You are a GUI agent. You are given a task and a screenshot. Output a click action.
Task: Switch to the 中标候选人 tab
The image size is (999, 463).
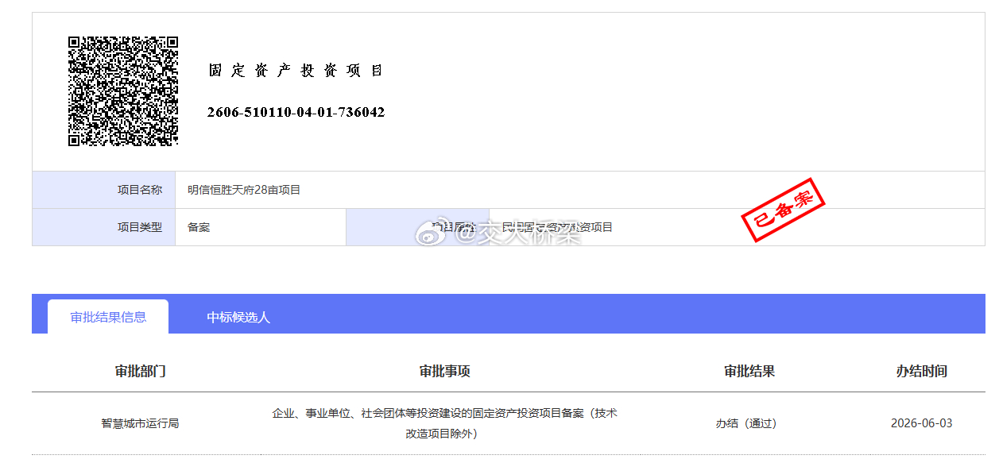click(x=238, y=317)
